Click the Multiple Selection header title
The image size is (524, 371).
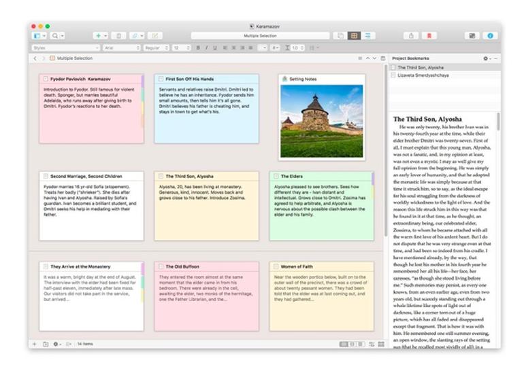click(x=75, y=58)
